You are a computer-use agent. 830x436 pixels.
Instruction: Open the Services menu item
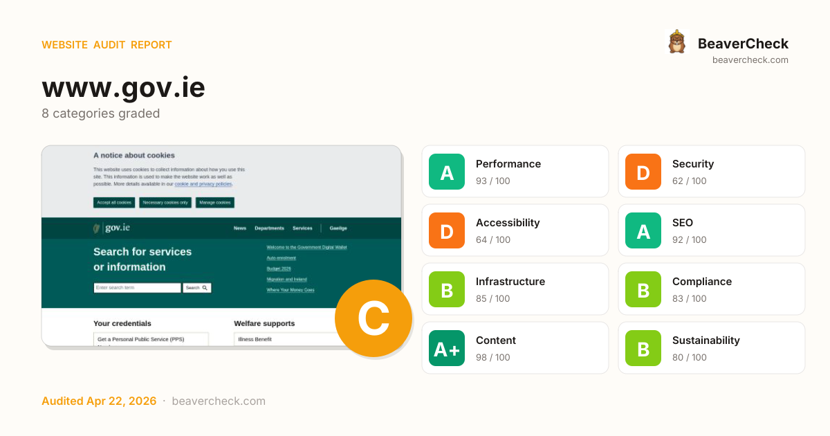302,228
